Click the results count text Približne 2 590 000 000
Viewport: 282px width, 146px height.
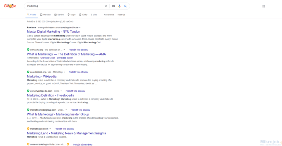50,21
